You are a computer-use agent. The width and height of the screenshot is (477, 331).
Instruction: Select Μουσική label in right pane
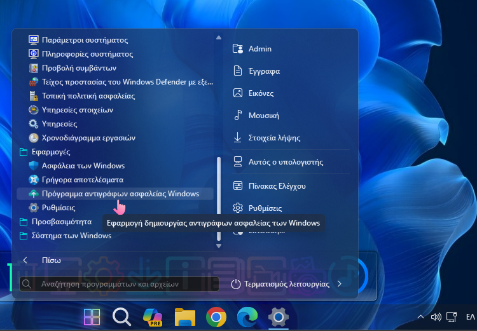[x=264, y=116]
